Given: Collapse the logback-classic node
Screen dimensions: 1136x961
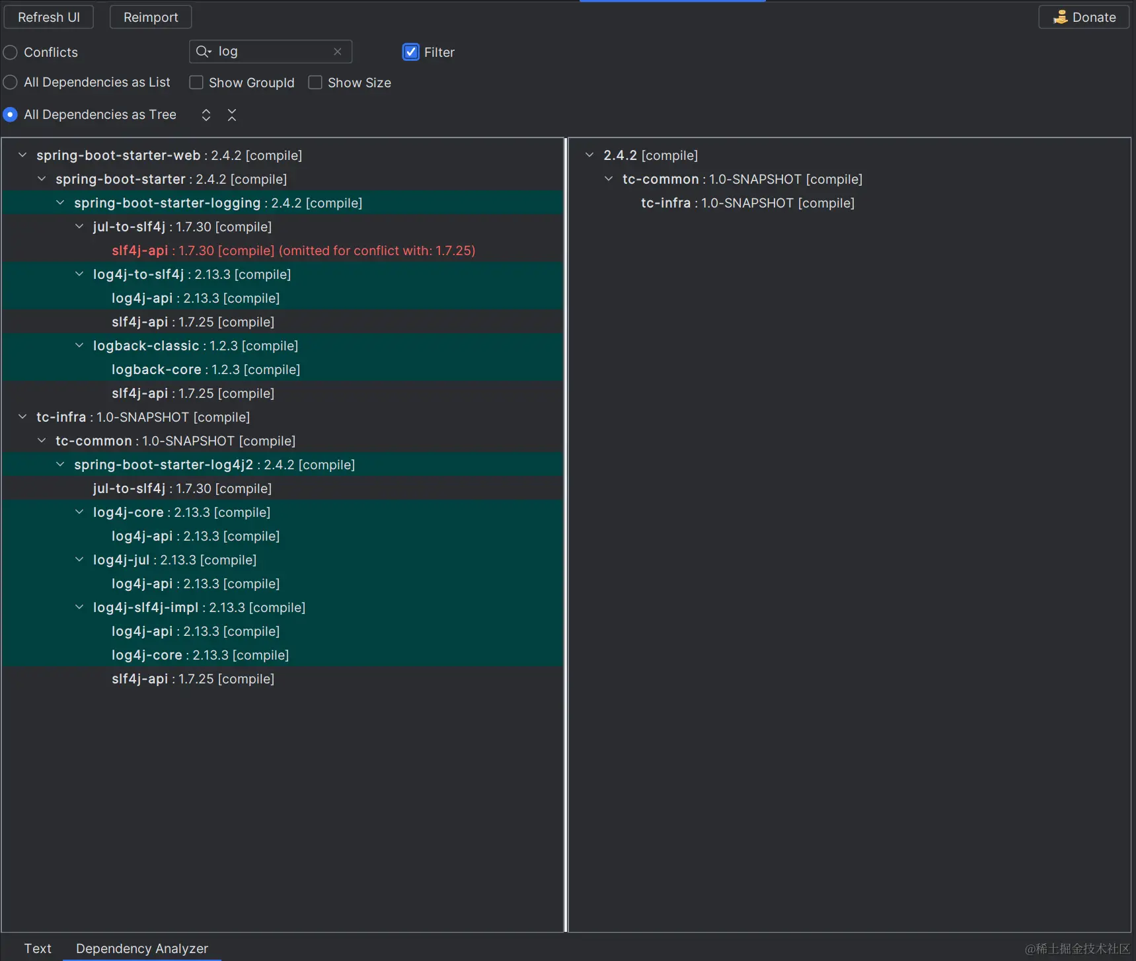Looking at the screenshot, I should pyautogui.click(x=80, y=346).
